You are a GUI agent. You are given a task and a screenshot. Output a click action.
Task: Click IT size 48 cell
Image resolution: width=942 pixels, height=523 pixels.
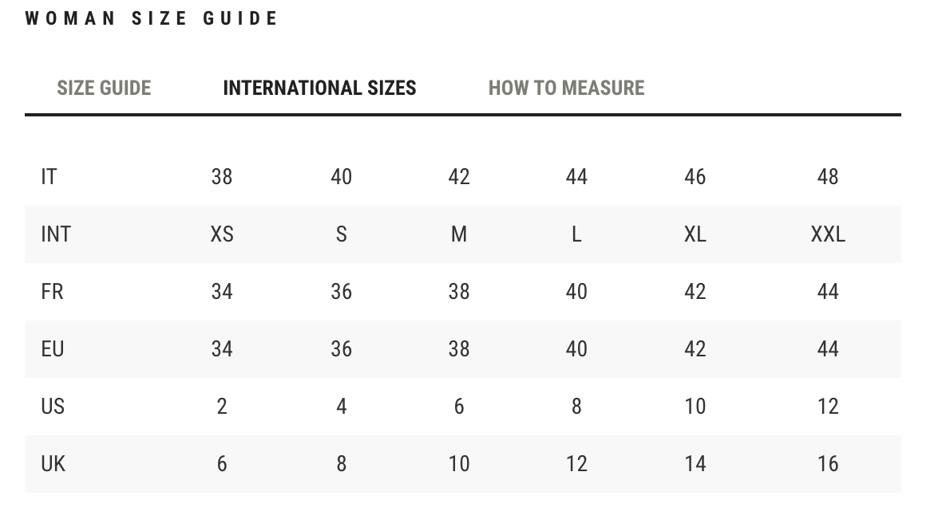pos(828,177)
